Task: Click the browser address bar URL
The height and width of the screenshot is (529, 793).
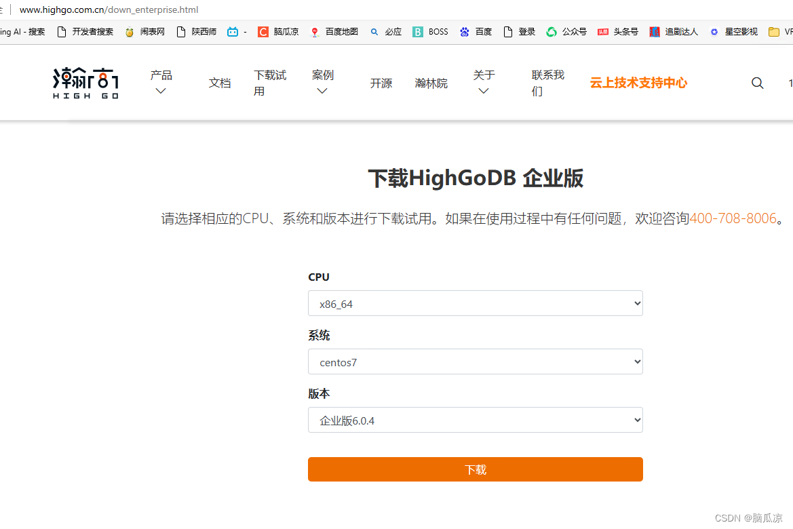Action: pos(109,9)
